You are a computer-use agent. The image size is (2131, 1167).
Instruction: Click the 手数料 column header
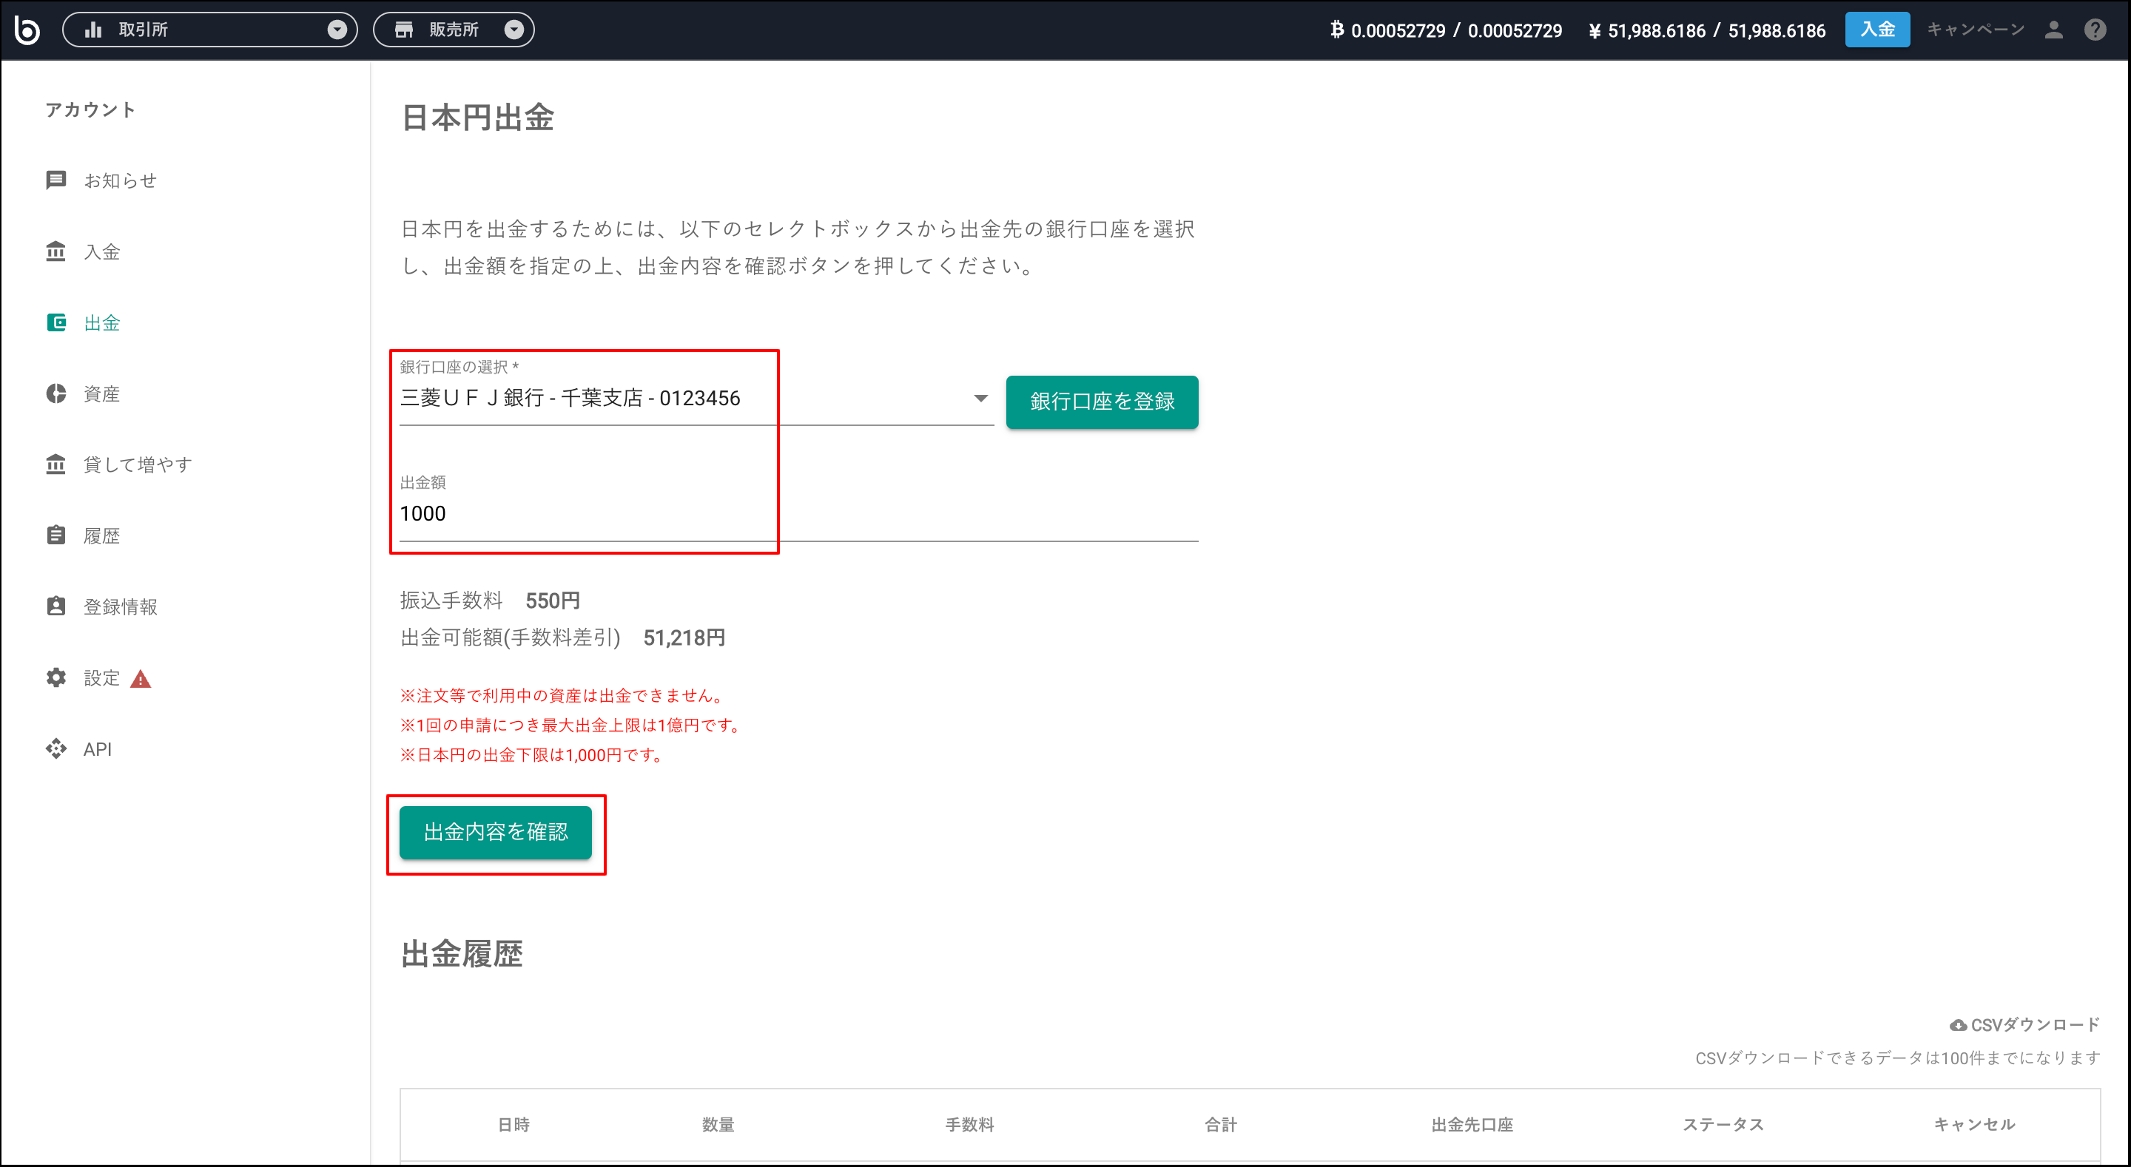pyautogui.click(x=969, y=1125)
